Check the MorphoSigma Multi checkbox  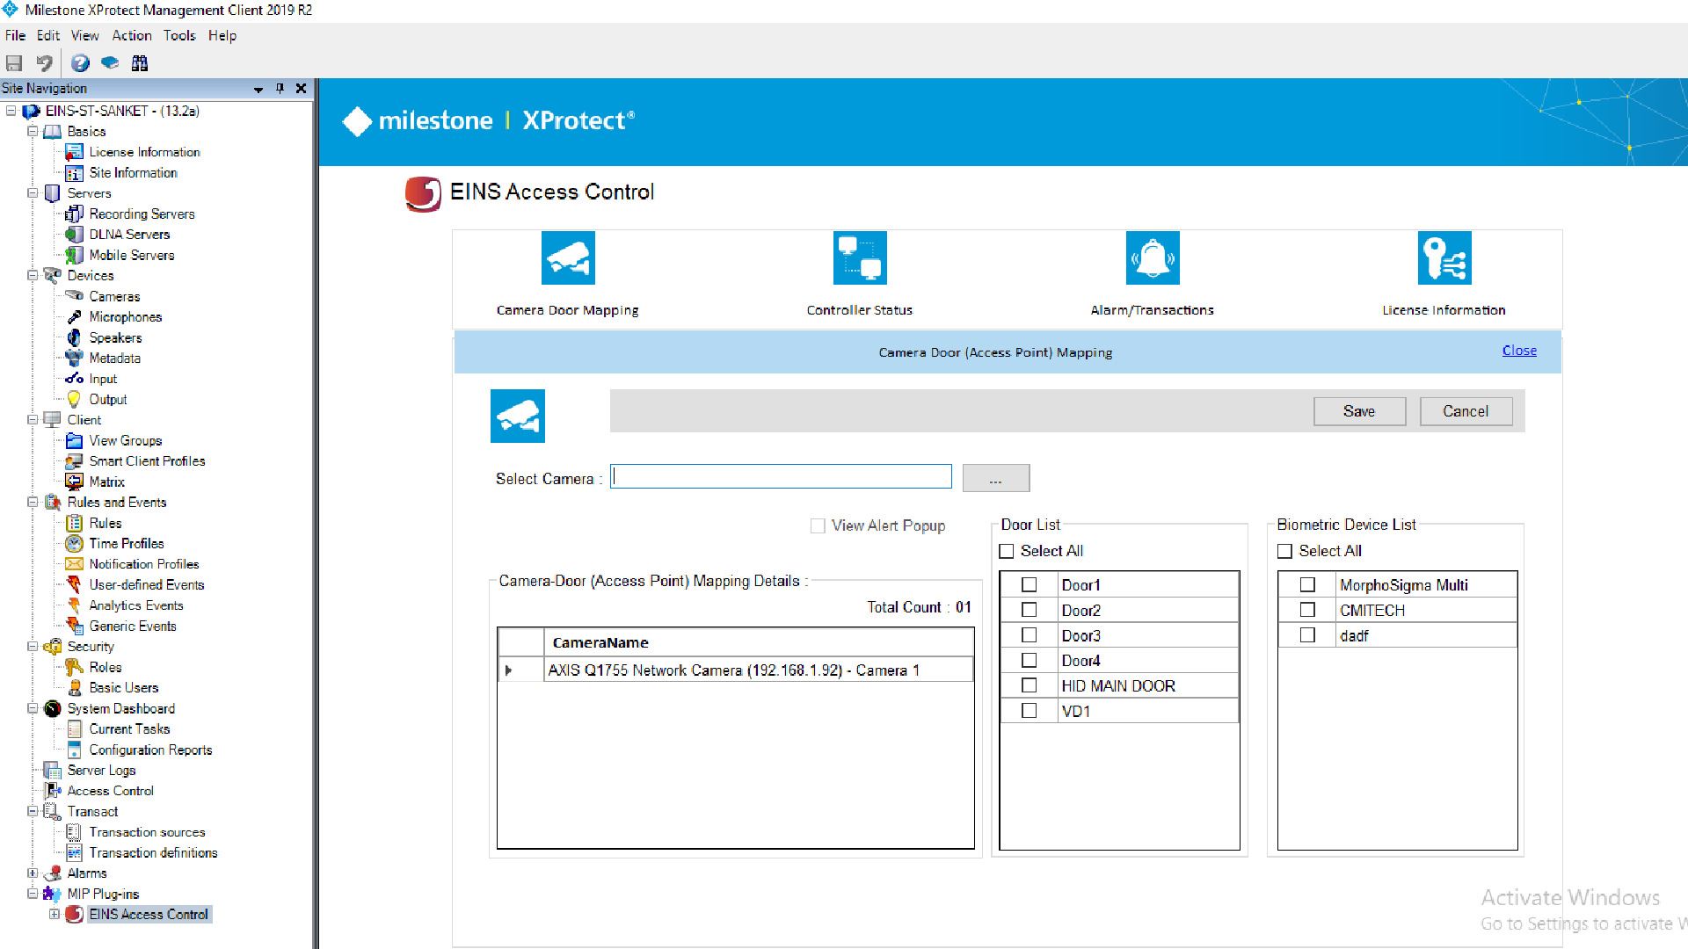(1307, 585)
